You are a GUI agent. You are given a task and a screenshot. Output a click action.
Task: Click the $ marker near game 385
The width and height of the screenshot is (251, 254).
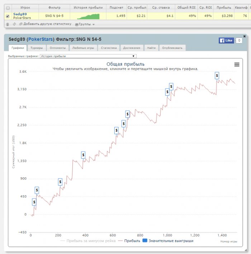(83, 155)
